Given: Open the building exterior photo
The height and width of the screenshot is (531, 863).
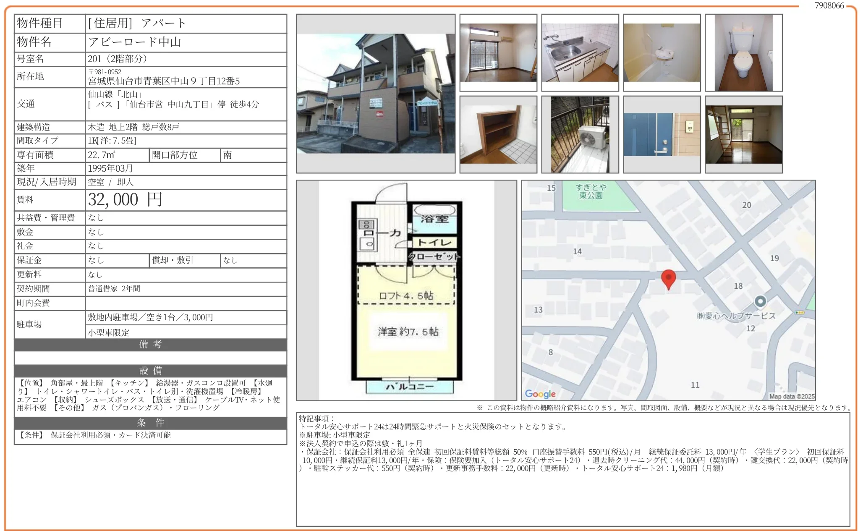Looking at the screenshot, I should click(x=375, y=94).
